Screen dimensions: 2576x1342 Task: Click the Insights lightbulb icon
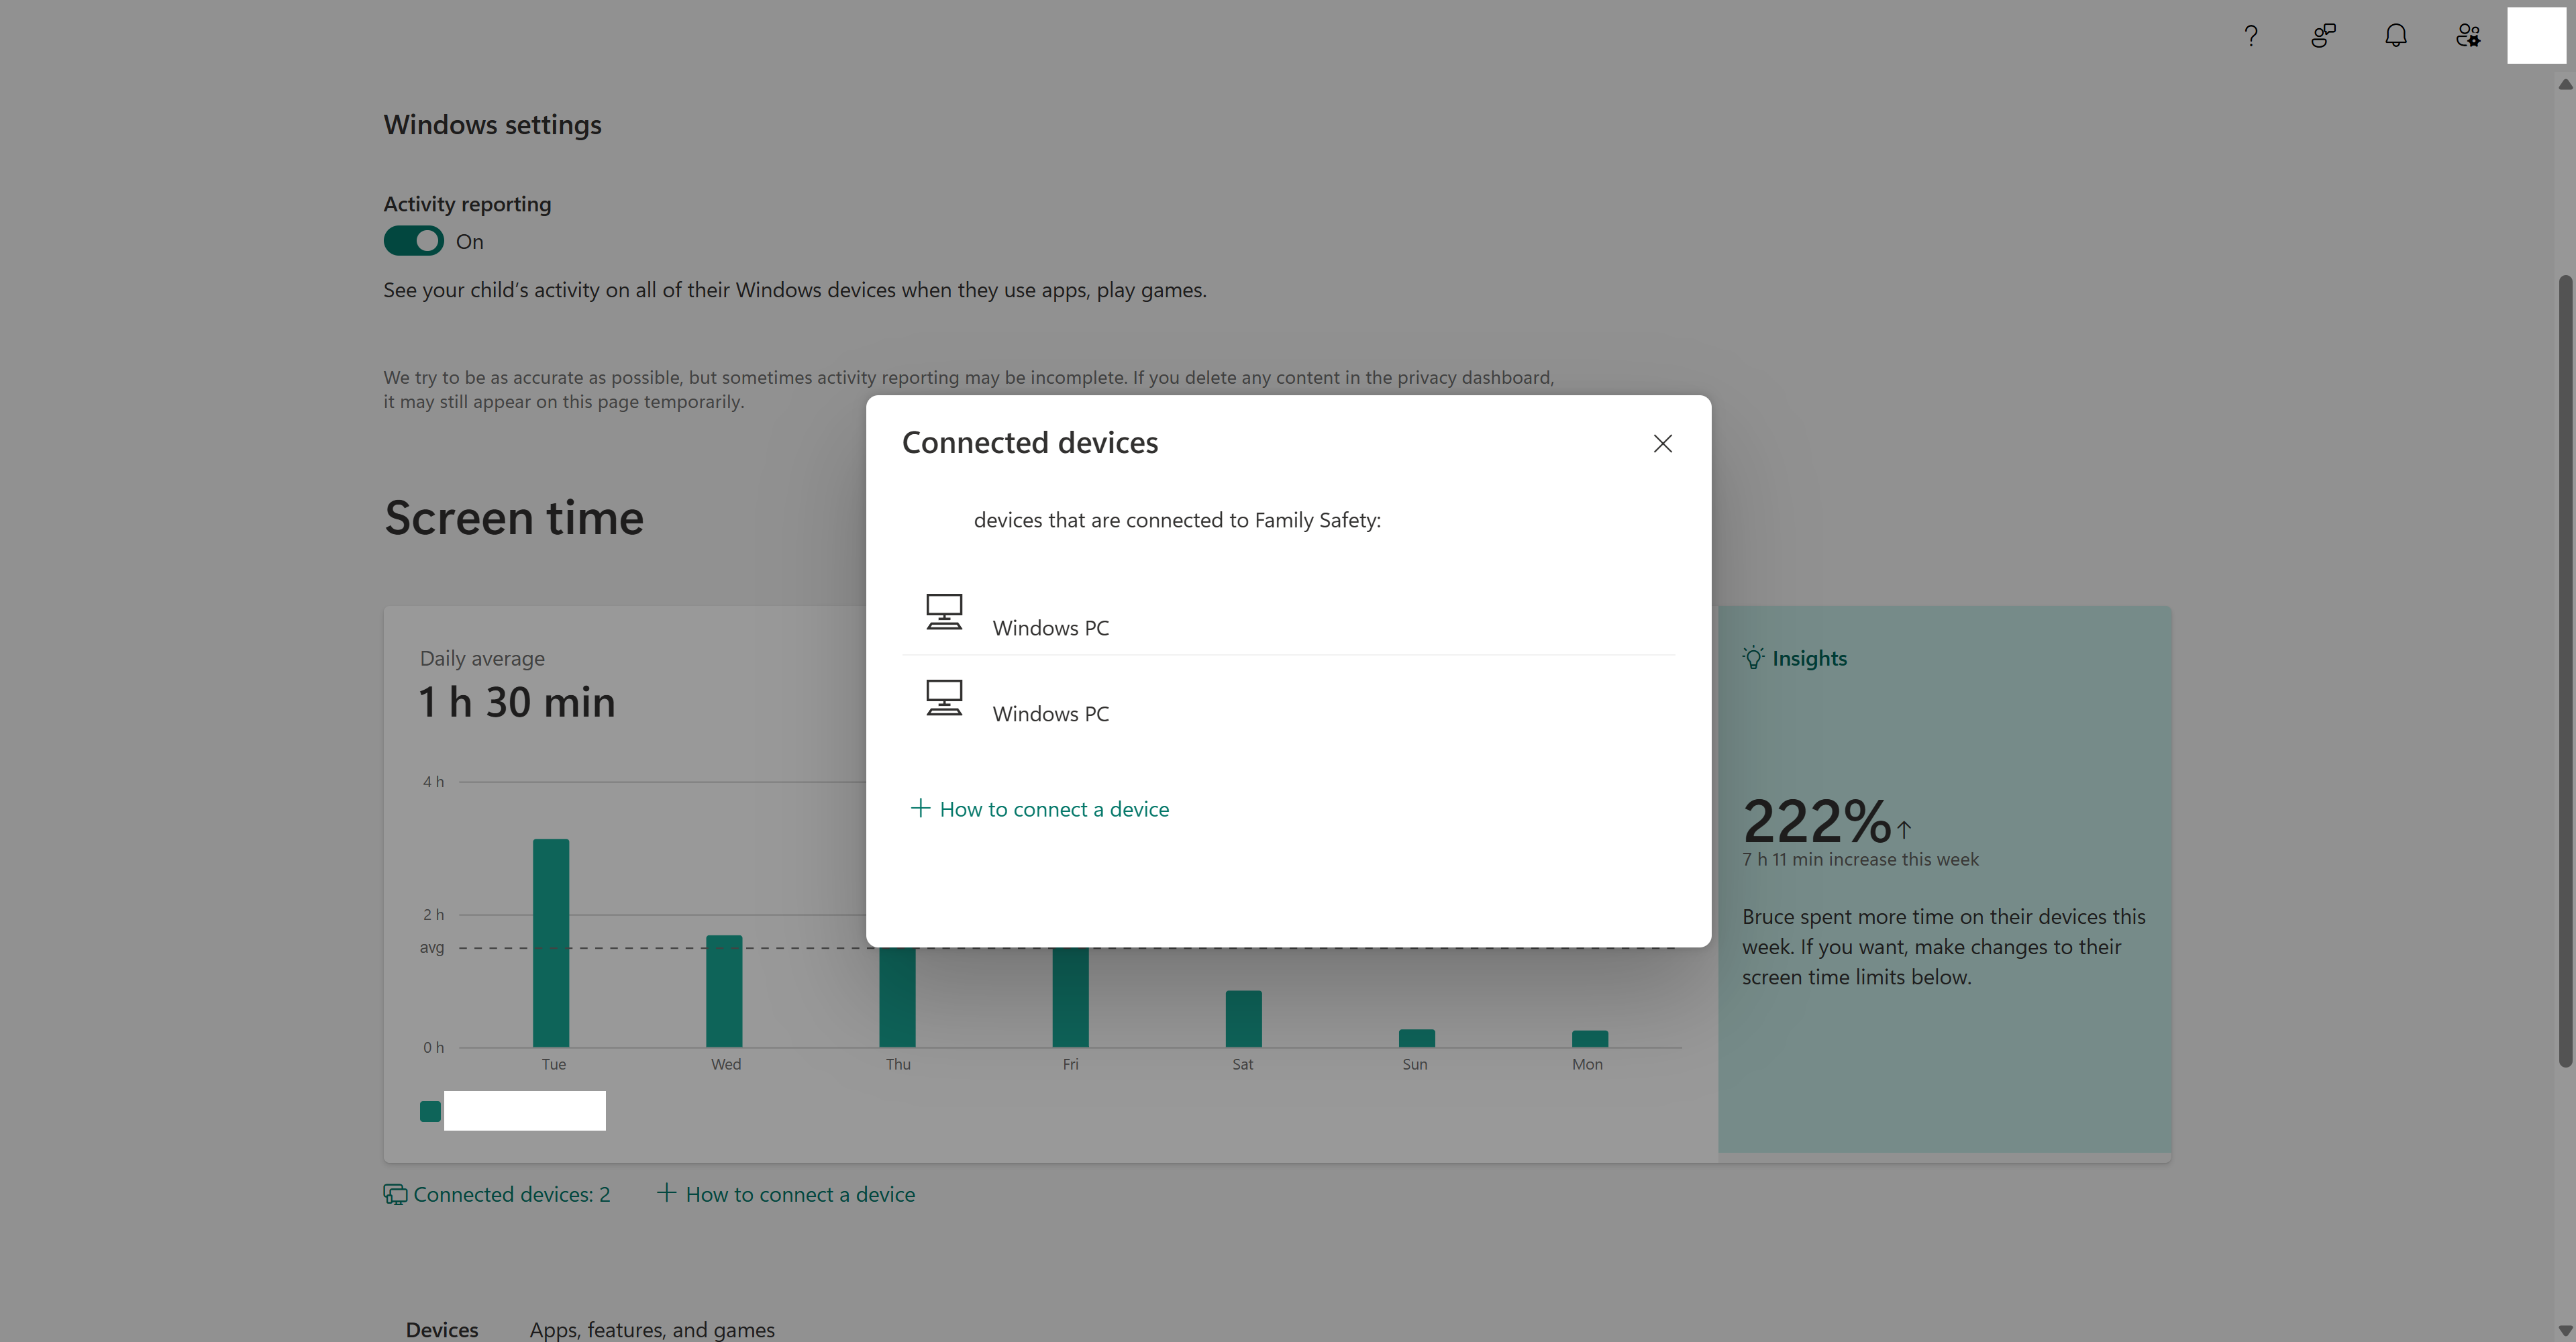tap(1753, 658)
